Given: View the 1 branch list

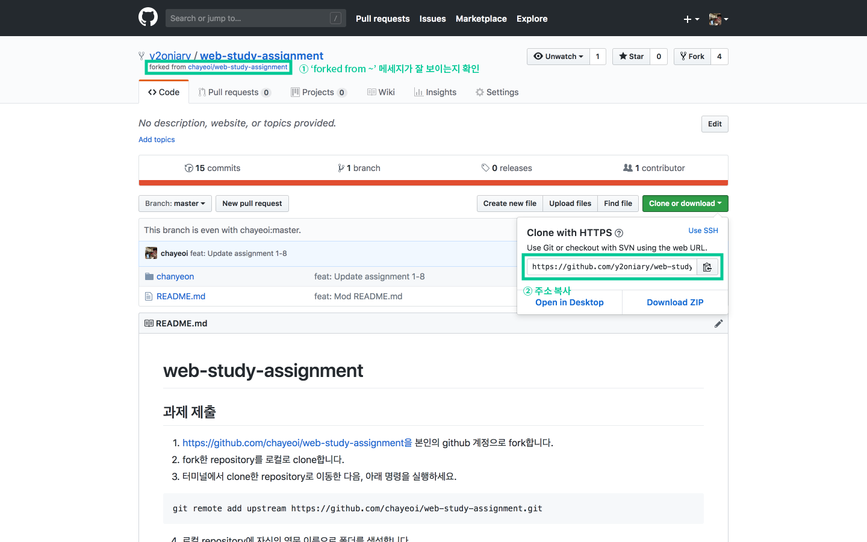Looking at the screenshot, I should point(359,168).
